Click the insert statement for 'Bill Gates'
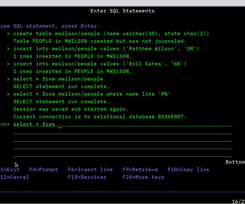Screen dimensions: 245x204 (100, 64)
